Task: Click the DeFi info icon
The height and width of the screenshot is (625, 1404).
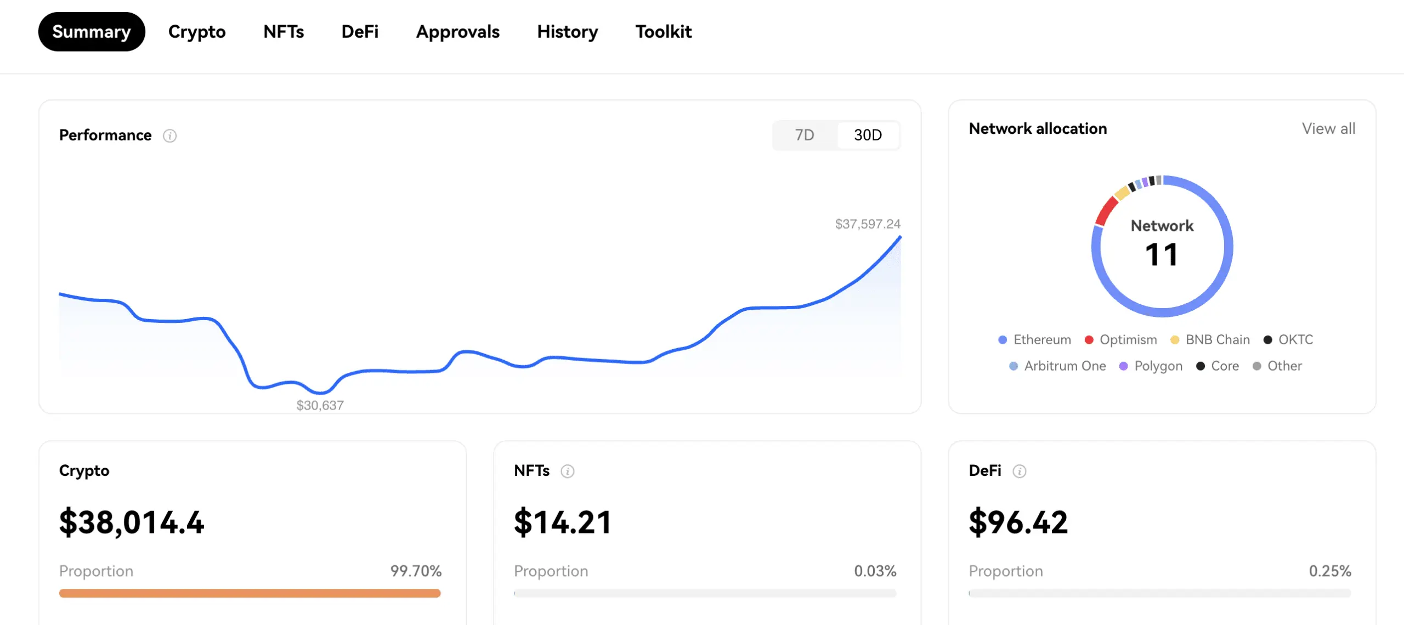Action: (1020, 471)
